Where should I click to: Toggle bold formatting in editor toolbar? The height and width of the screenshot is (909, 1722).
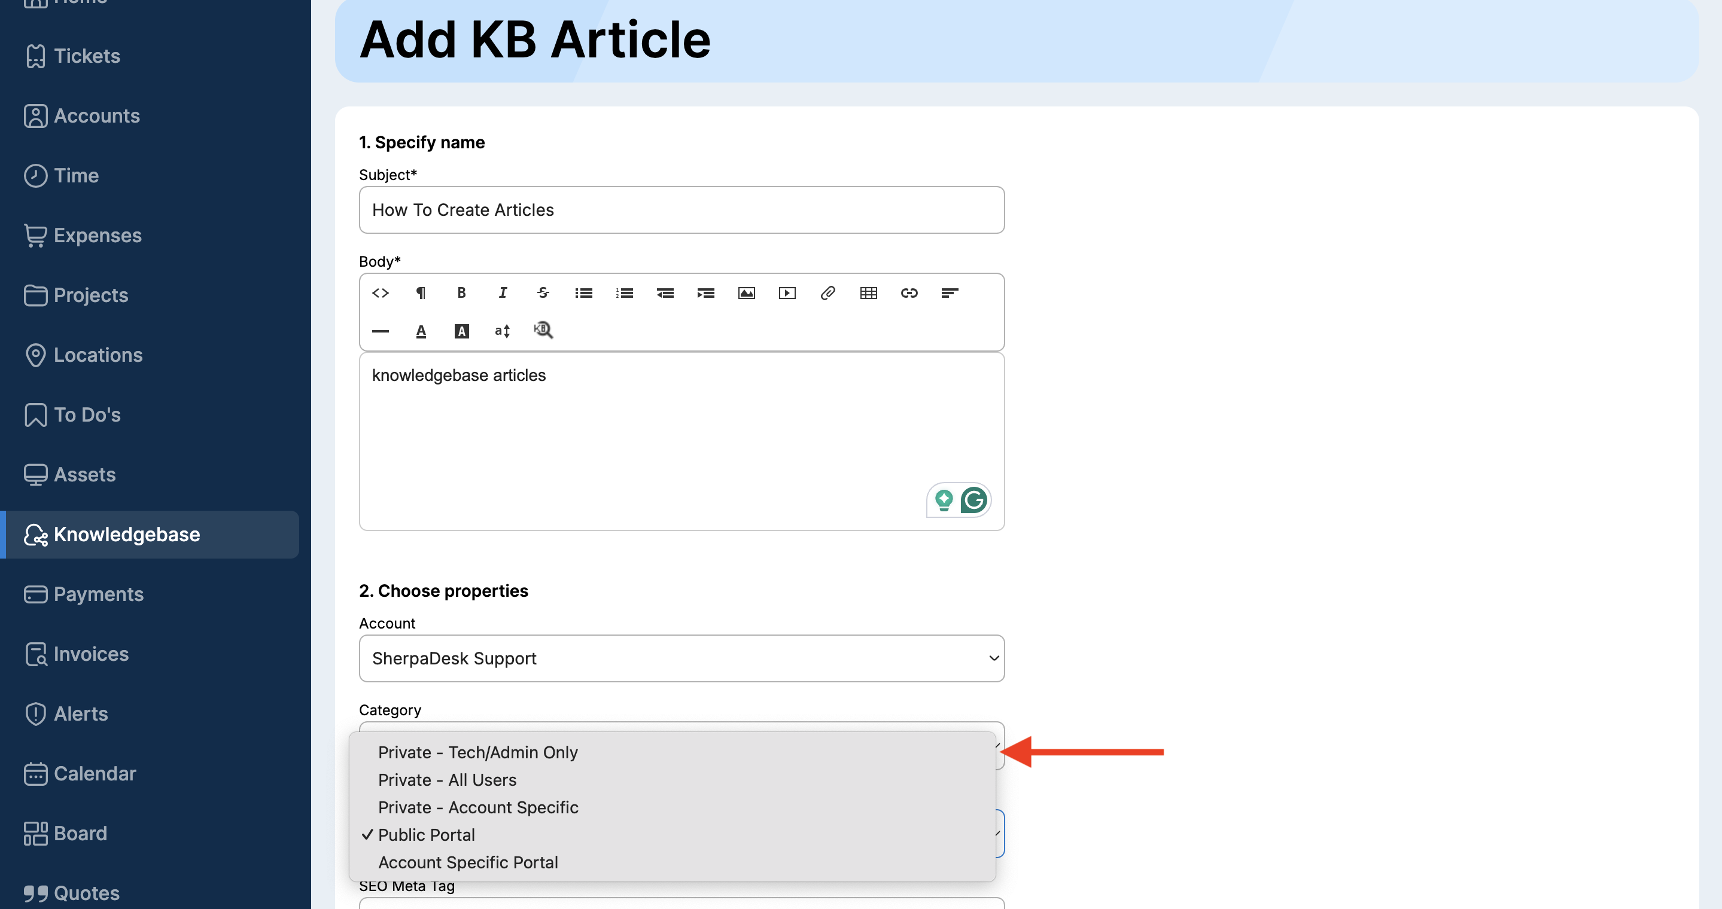point(461,293)
